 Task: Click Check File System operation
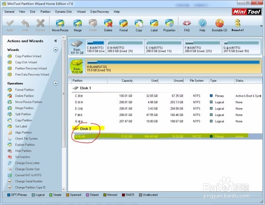coord(26,139)
